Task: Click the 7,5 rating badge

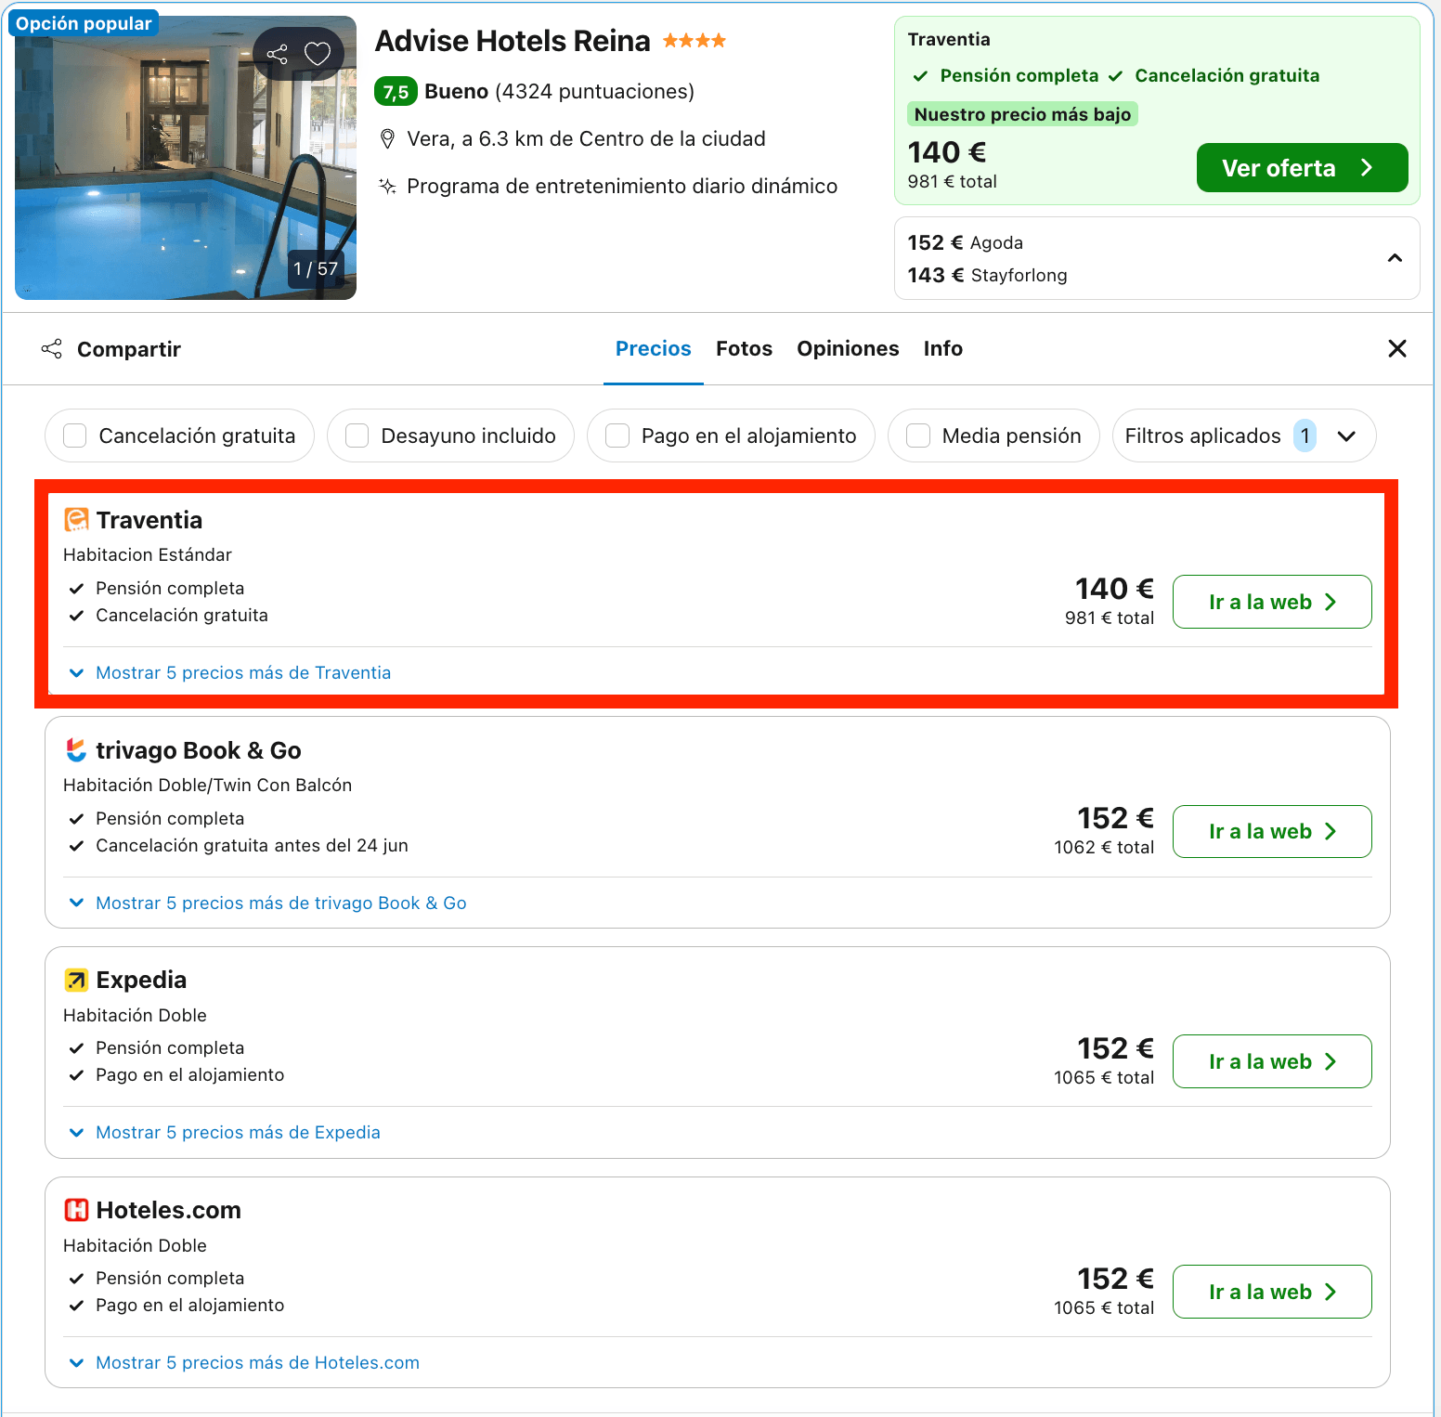Action: point(396,92)
